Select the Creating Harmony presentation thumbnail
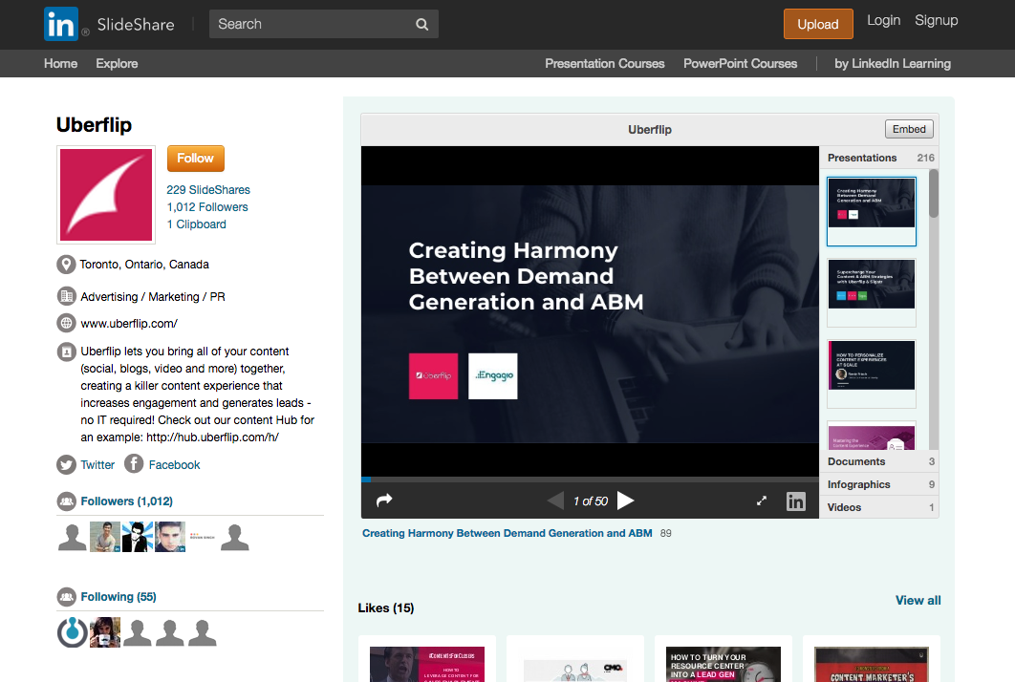Image resolution: width=1015 pixels, height=682 pixels. 872,211
